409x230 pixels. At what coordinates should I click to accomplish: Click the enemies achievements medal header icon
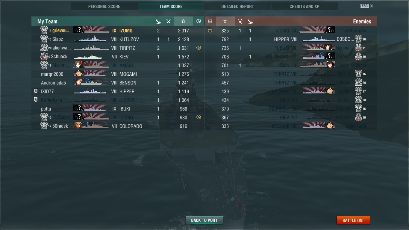point(210,21)
